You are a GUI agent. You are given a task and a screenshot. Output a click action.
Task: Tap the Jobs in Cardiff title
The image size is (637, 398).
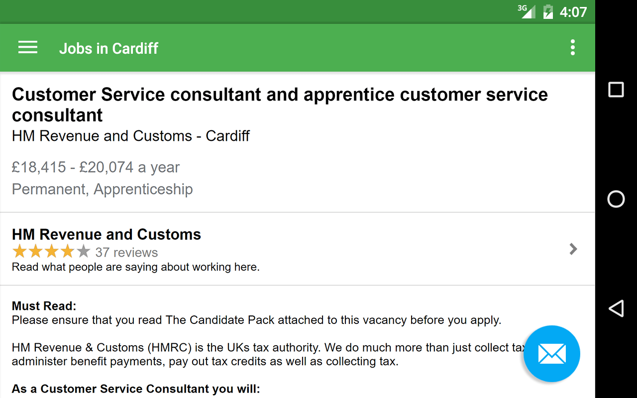(x=108, y=48)
